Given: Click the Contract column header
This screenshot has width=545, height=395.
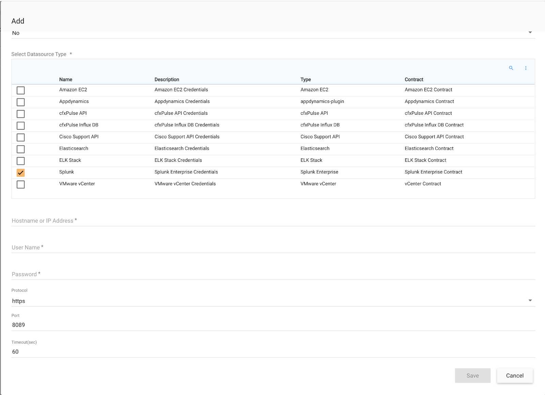Looking at the screenshot, I should pos(414,79).
